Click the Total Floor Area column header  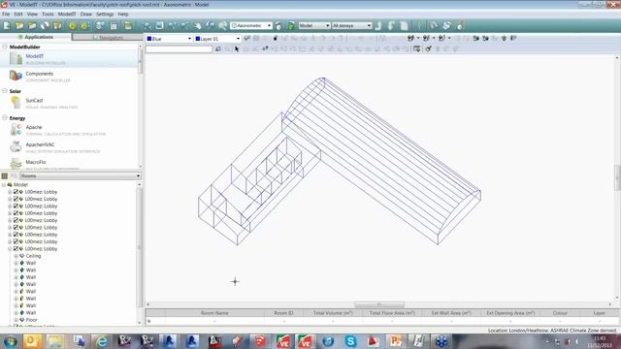click(x=392, y=313)
